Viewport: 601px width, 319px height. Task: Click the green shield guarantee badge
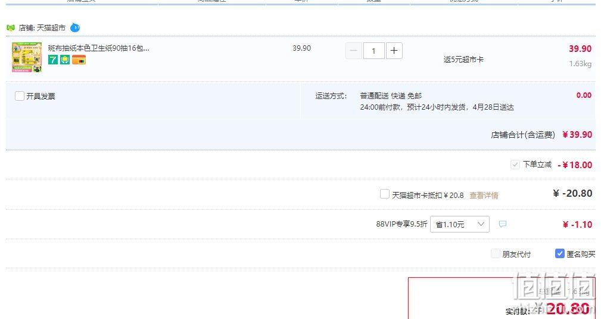point(65,60)
